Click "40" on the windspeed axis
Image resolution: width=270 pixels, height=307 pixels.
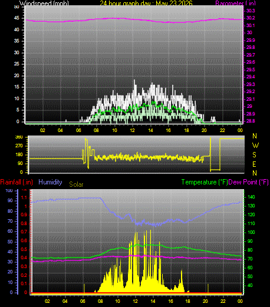pyautogui.click(x=17, y=29)
